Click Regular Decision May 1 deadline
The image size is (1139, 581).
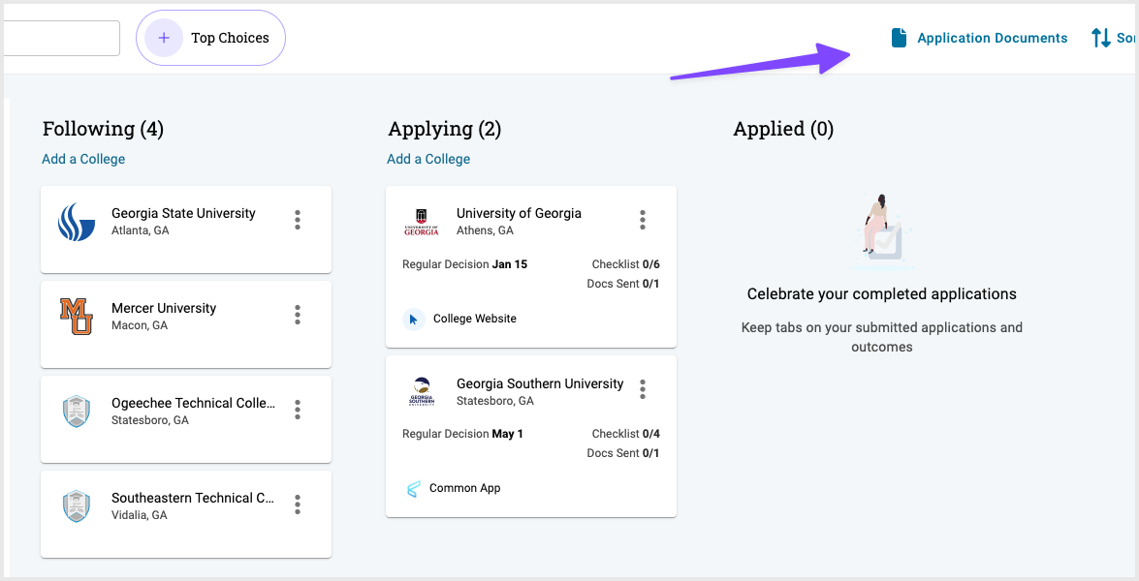[x=462, y=434]
